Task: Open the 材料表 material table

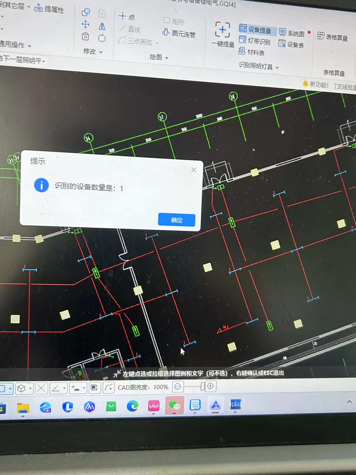Action: [251, 52]
